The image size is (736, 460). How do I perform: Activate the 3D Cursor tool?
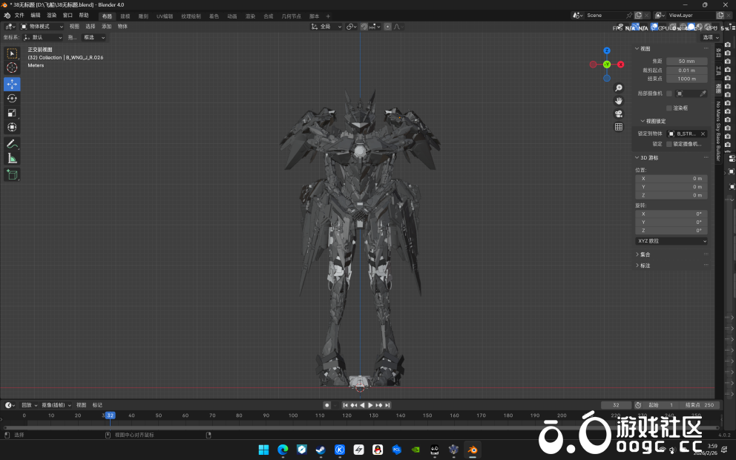(x=12, y=68)
